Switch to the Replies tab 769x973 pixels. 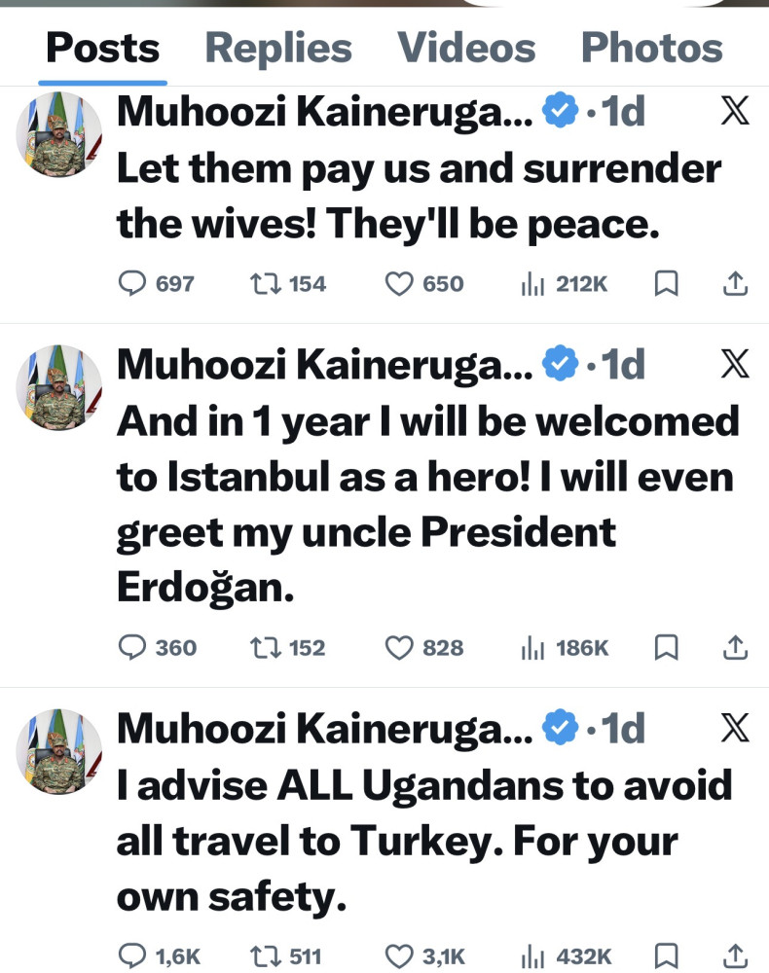click(x=278, y=48)
